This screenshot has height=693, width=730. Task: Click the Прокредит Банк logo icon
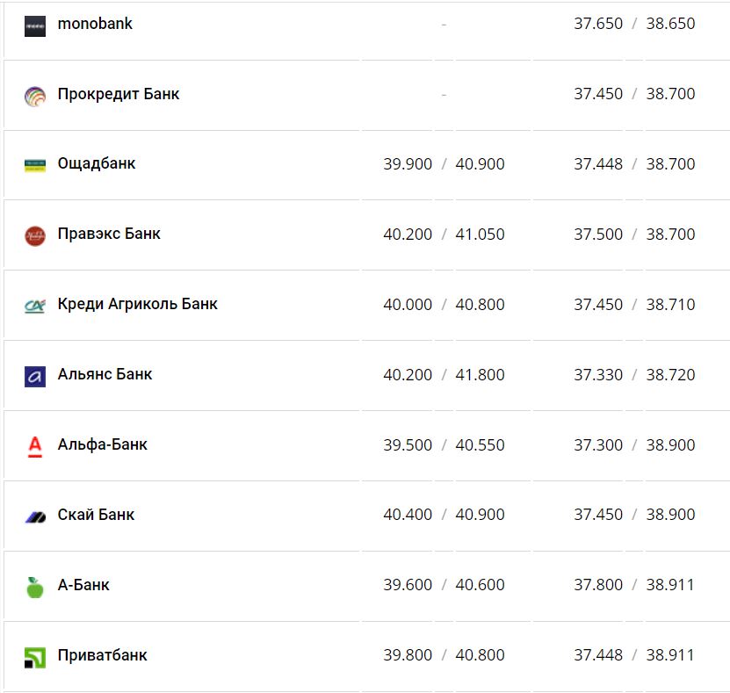click(35, 96)
